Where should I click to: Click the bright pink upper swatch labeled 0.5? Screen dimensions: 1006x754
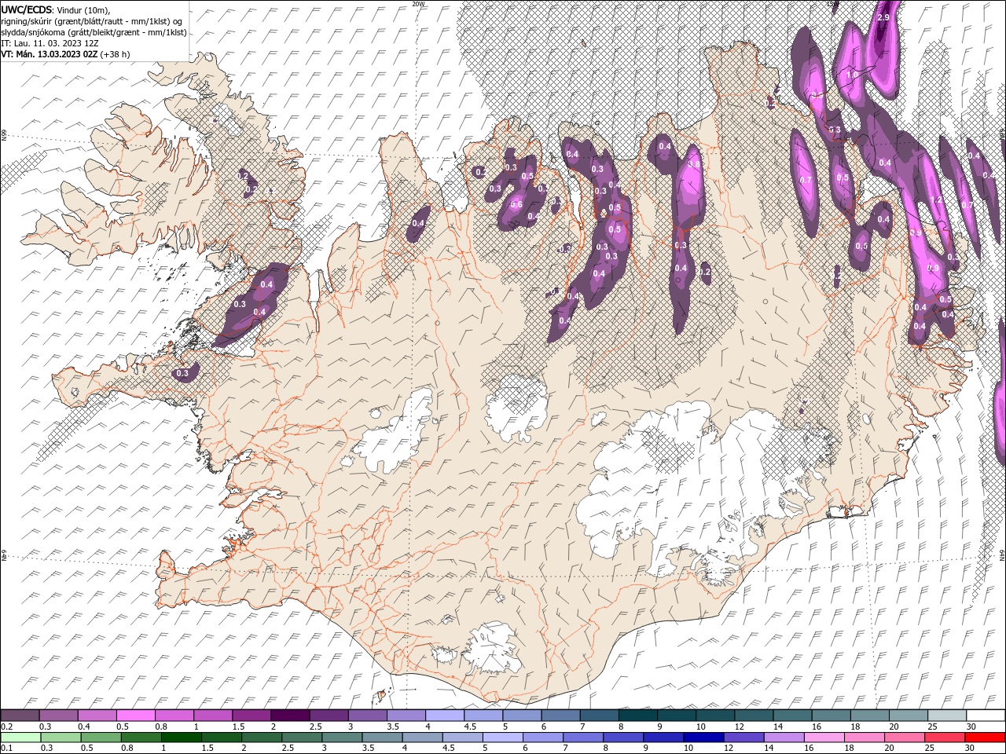(135, 716)
